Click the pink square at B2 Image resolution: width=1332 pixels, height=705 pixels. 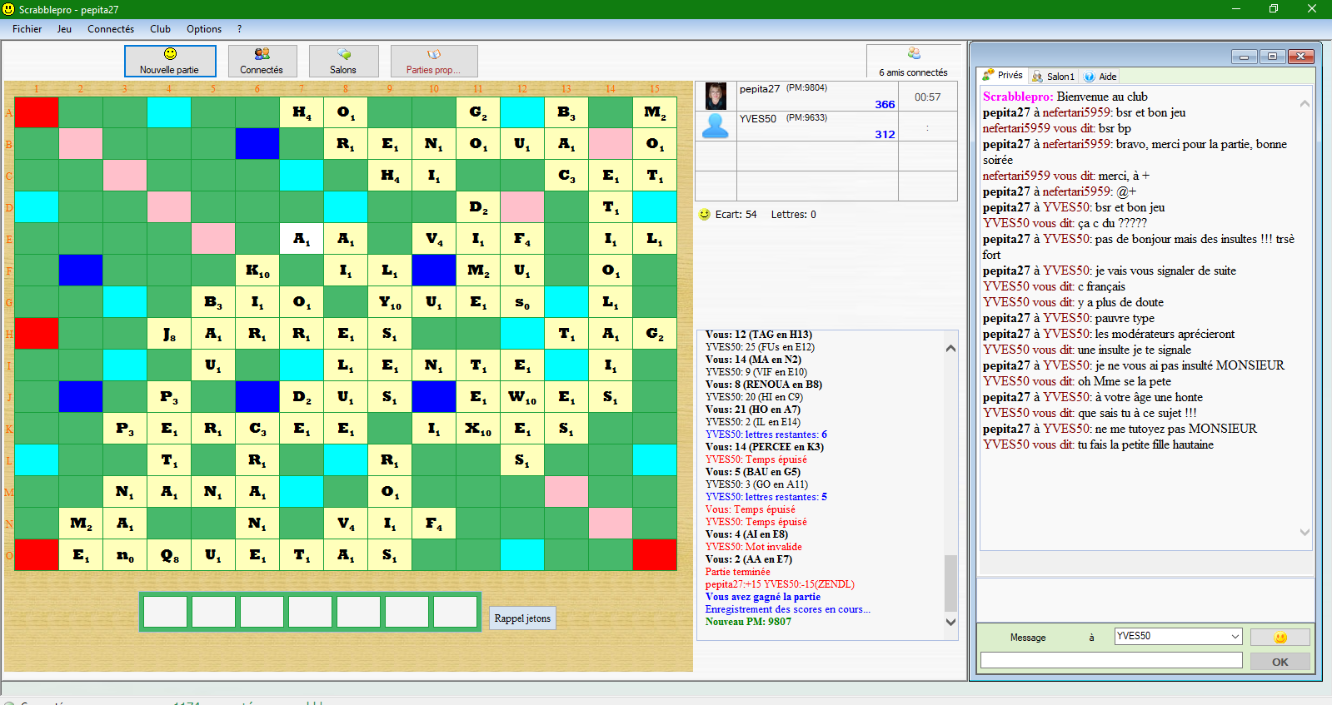tap(81, 144)
